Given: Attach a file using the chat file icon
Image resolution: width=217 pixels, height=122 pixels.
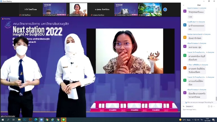Looking at the screenshot, I should point(209,106).
